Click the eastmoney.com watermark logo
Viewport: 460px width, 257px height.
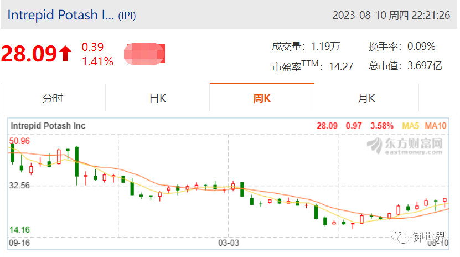tap(405, 146)
